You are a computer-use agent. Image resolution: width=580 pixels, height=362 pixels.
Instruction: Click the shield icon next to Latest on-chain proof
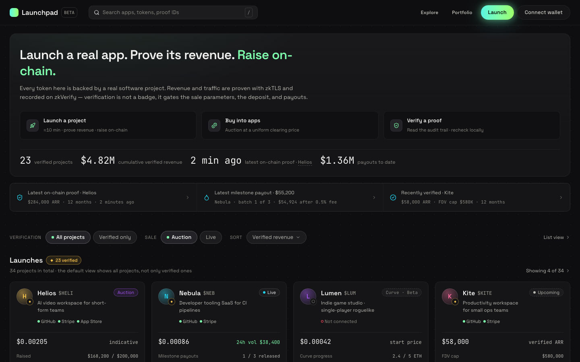click(20, 197)
